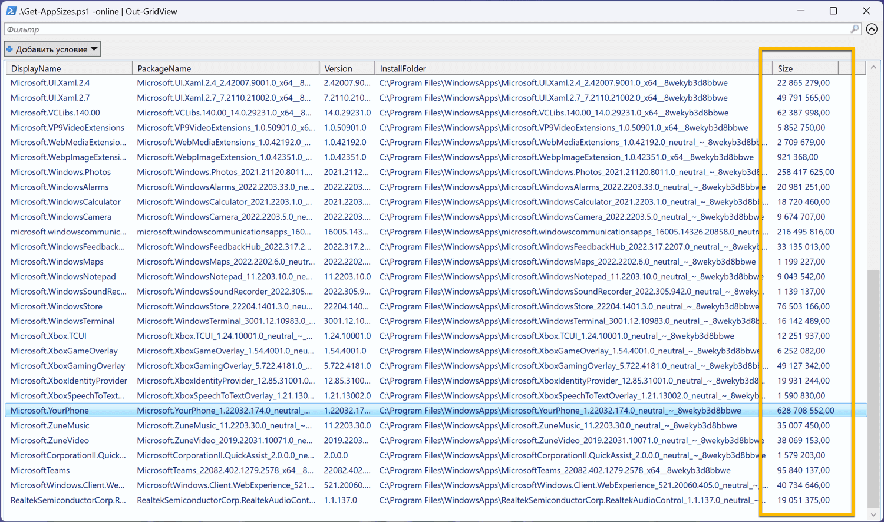This screenshot has height=522, width=884.
Task: Select the Microsoft.WindowsTerminal row
Action: [436, 321]
